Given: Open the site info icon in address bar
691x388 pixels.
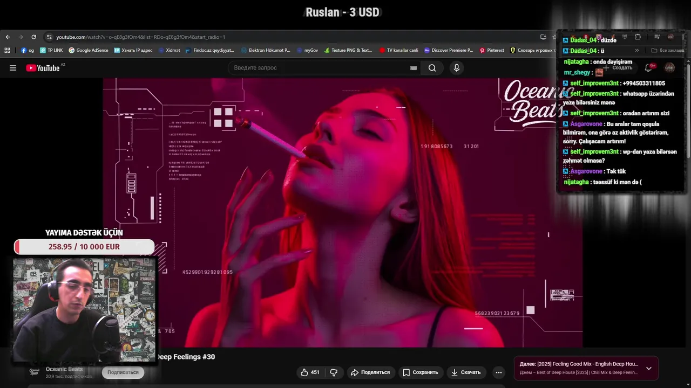Looking at the screenshot, I should tap(49, 37).
